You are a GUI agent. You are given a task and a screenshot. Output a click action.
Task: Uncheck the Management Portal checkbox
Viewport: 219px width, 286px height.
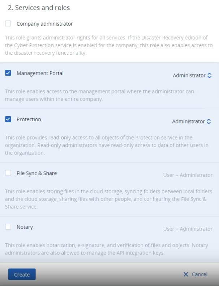pos(8,73)
